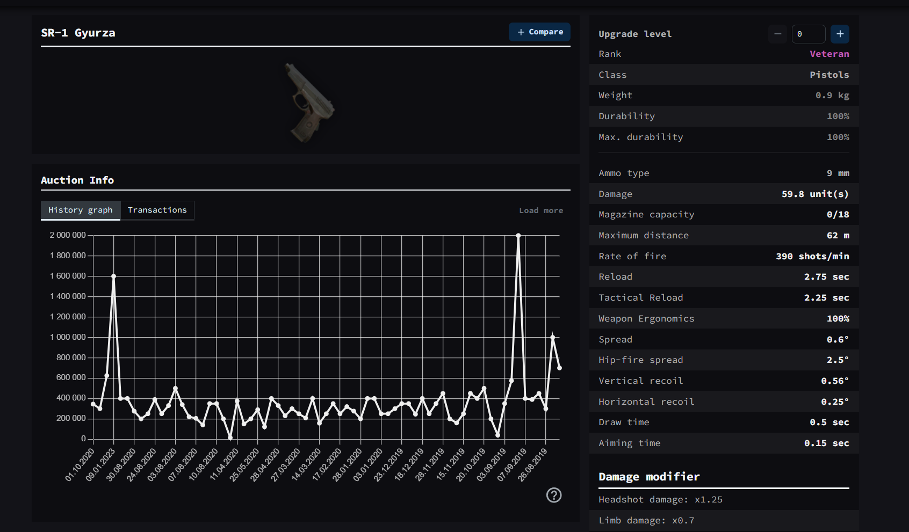
Task: Click the 2.25 sec tactical reload value
Action: click(x=826, y=297)
